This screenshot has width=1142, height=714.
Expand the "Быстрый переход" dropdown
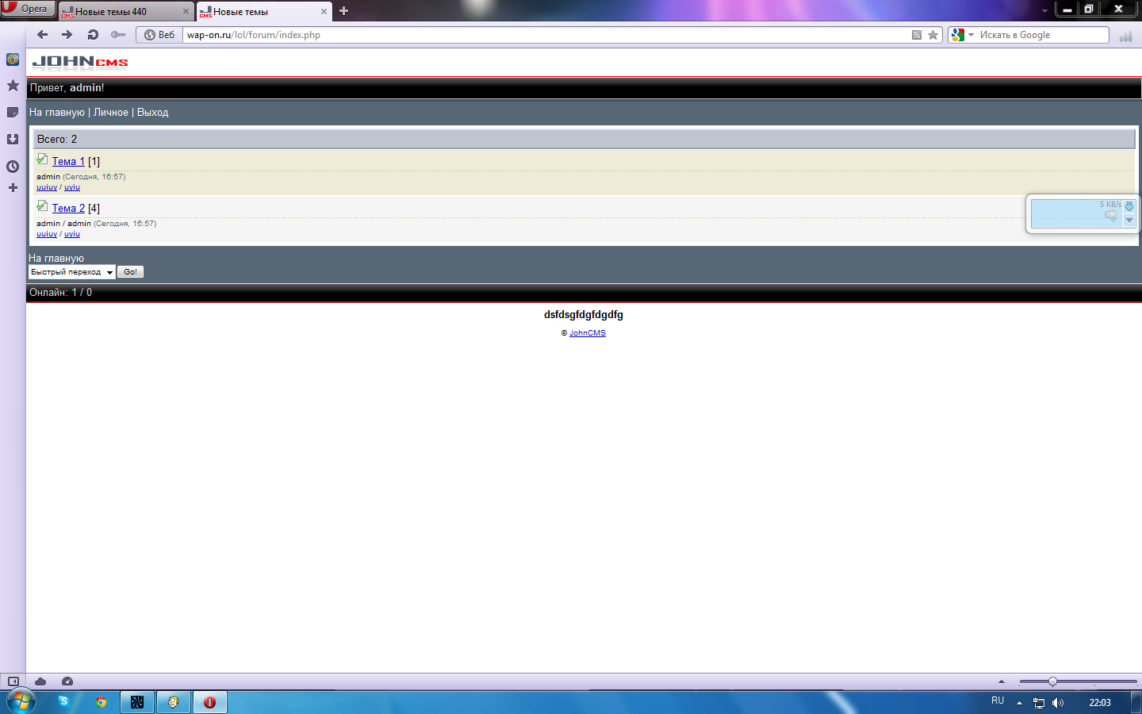tap(72, 272)
